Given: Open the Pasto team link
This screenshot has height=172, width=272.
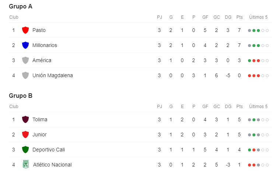Looking at the screenshot, I should [x=39, y=30].
